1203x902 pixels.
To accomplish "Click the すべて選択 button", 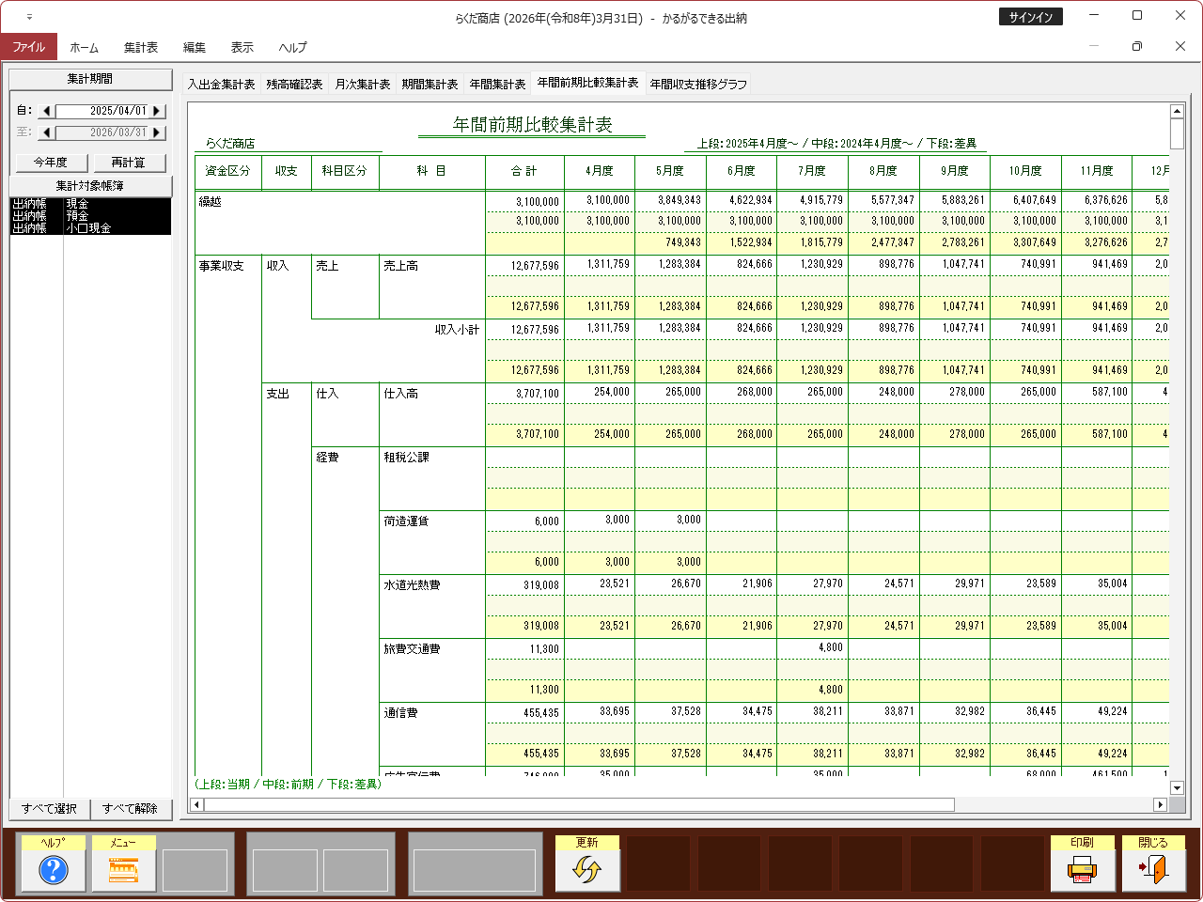I will tap(50, 808).
